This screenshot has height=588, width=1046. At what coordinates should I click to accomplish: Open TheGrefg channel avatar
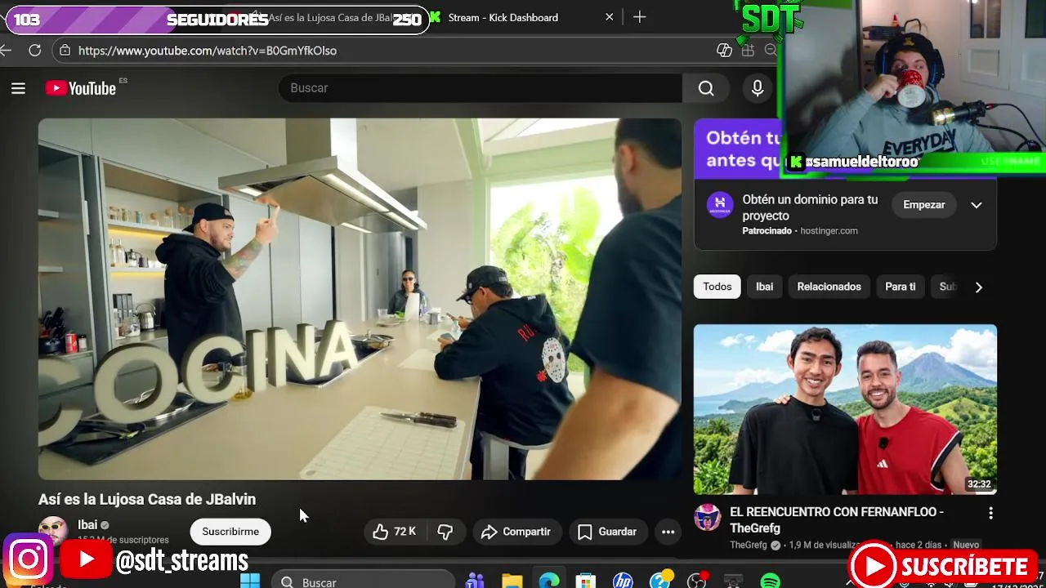tap(707, 518)
